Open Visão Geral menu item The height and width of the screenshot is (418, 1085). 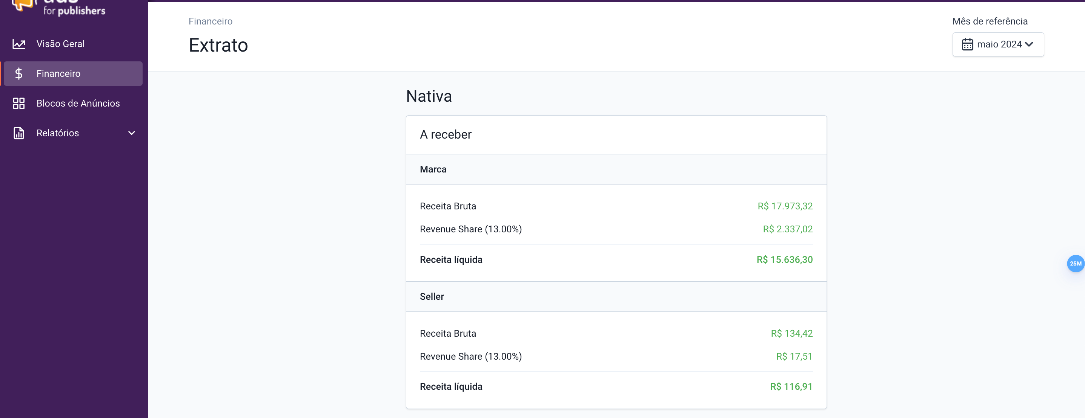coord(60,44)
